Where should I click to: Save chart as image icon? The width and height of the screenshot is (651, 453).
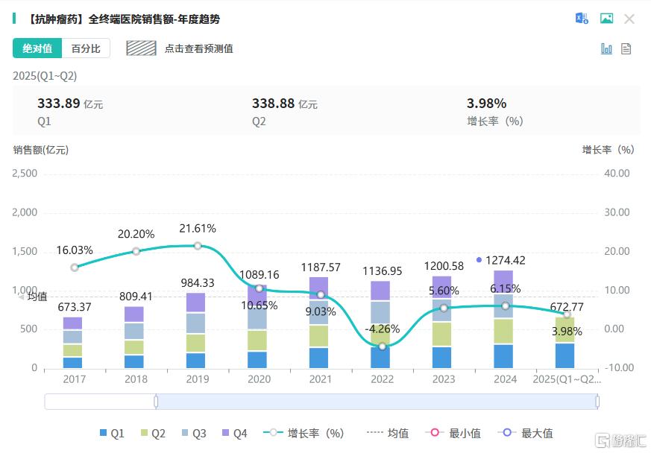pos(606,19)
